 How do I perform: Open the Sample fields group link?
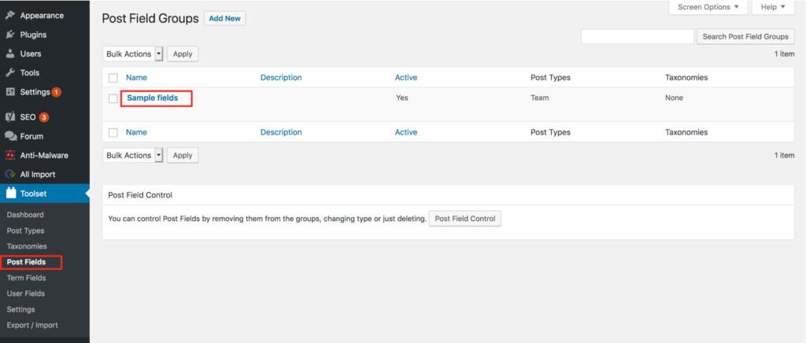tap(153, 98)
